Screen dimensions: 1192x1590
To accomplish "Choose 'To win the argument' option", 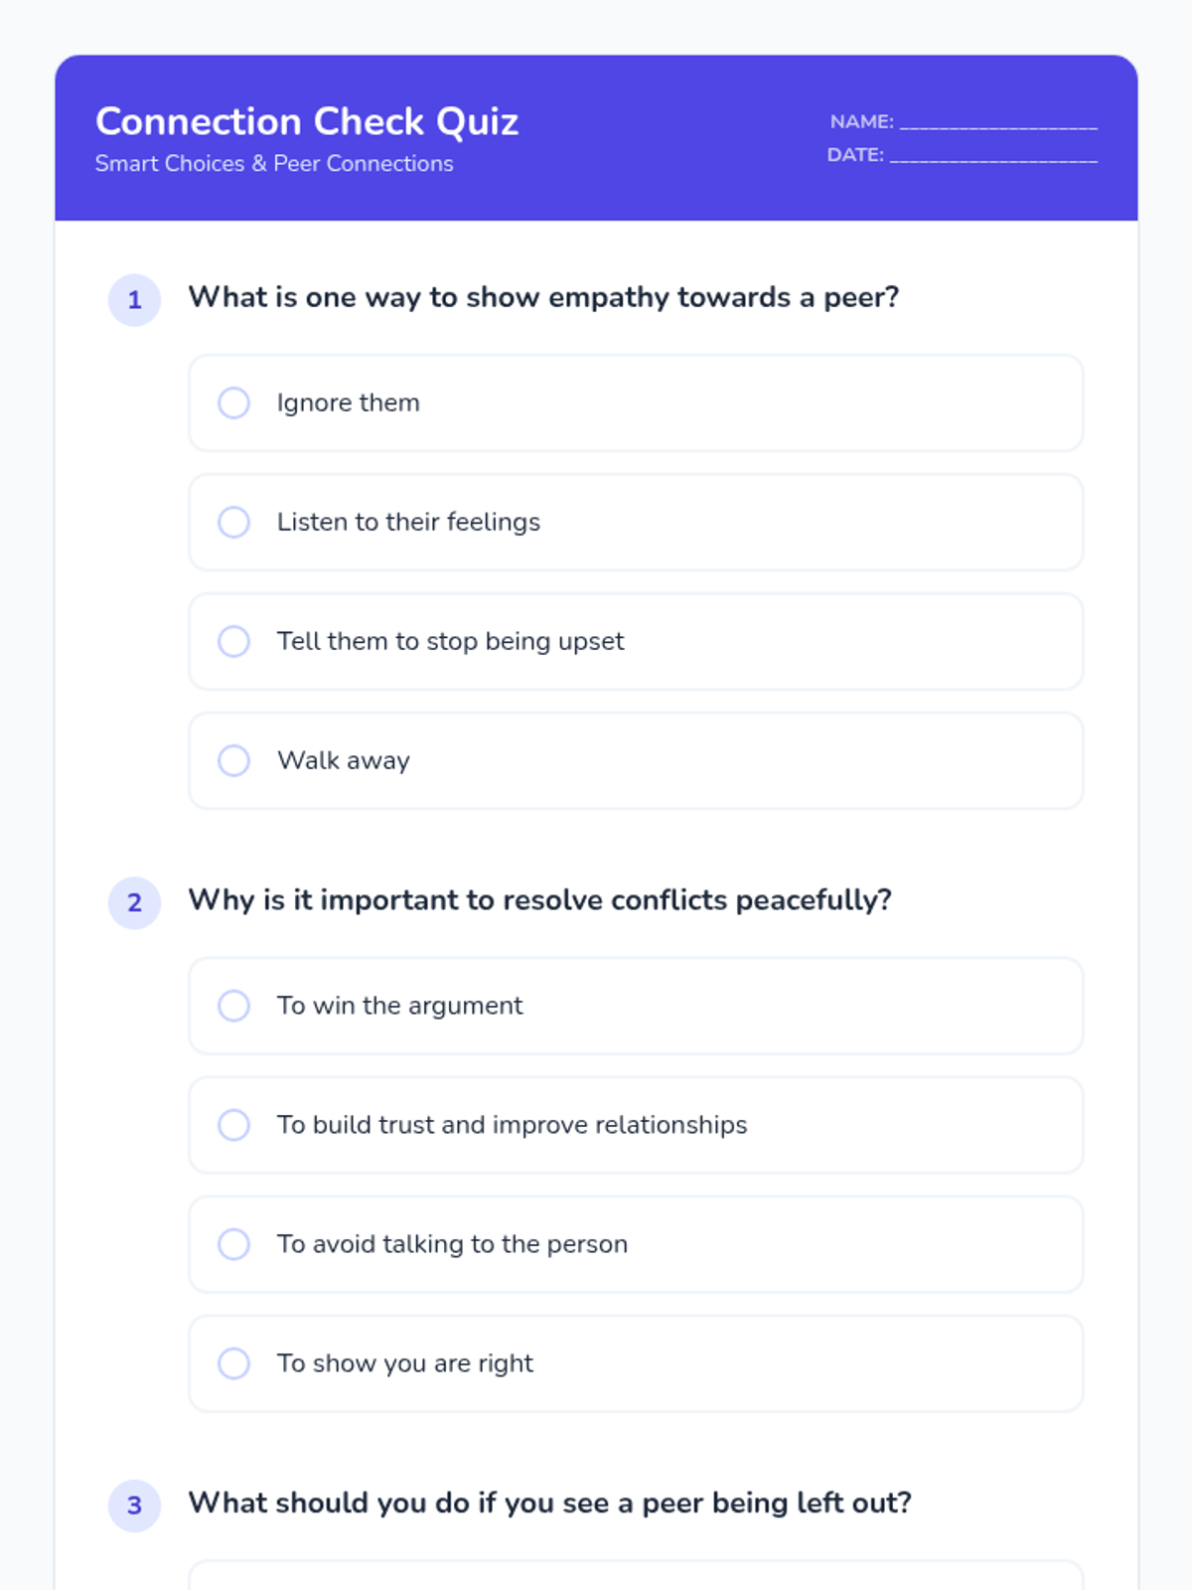I will pyautogui.click(x=234, y=1006).
